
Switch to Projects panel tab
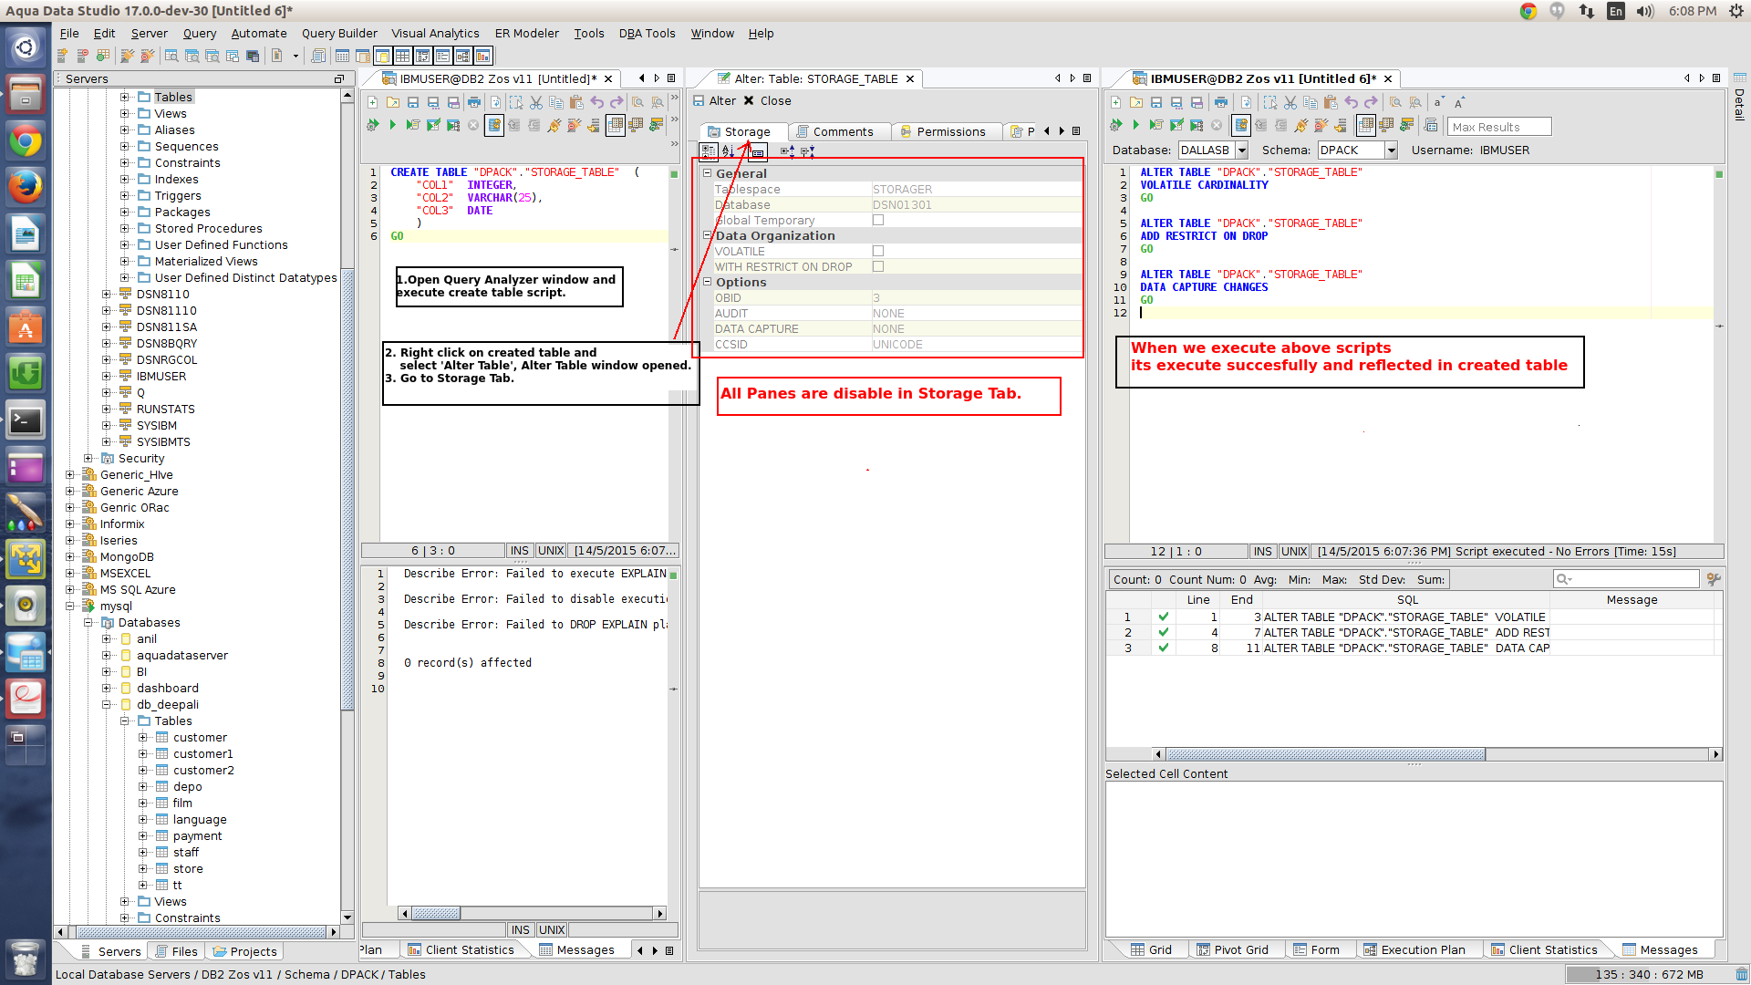click(x=244, y=951)
